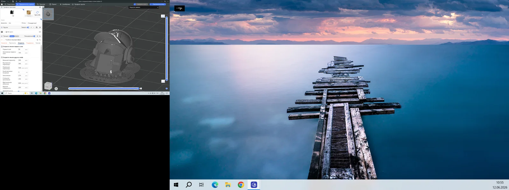Switch to Others settings tab

pos(38,43)
